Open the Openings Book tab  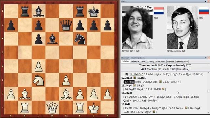click(182, 61)
